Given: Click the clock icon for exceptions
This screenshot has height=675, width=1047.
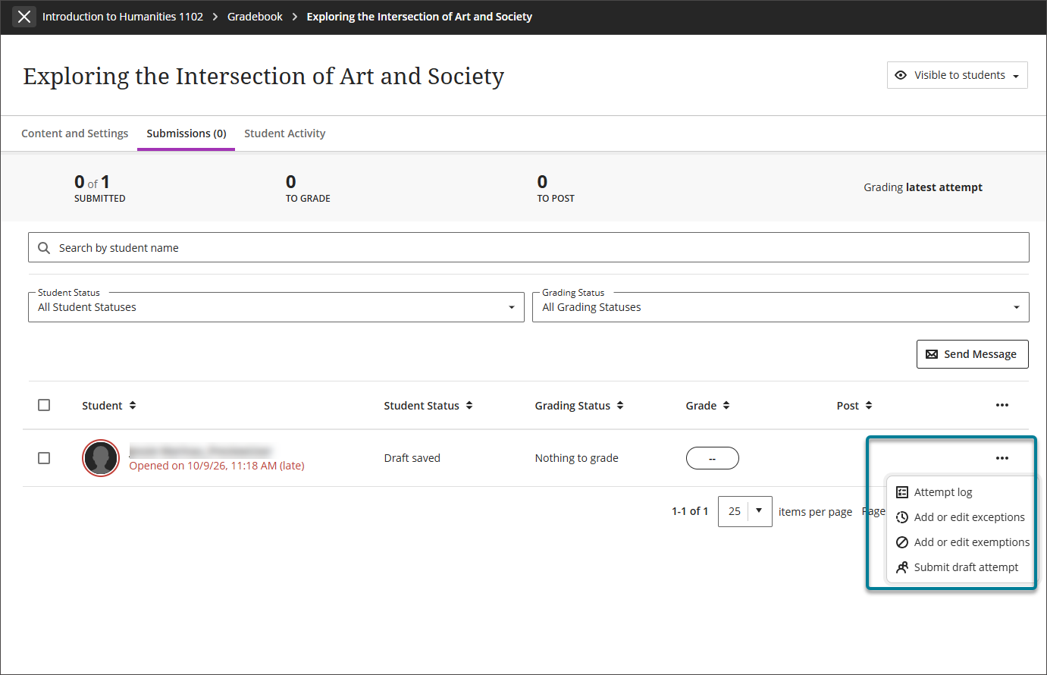Looking at the screenshot, I should (902, 517).
